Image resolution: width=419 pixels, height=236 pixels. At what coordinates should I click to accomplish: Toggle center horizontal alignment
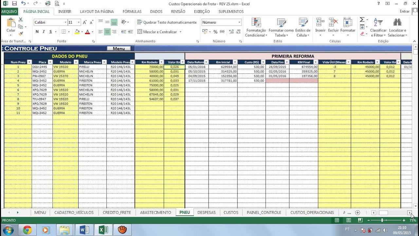[x=107, y=32]
